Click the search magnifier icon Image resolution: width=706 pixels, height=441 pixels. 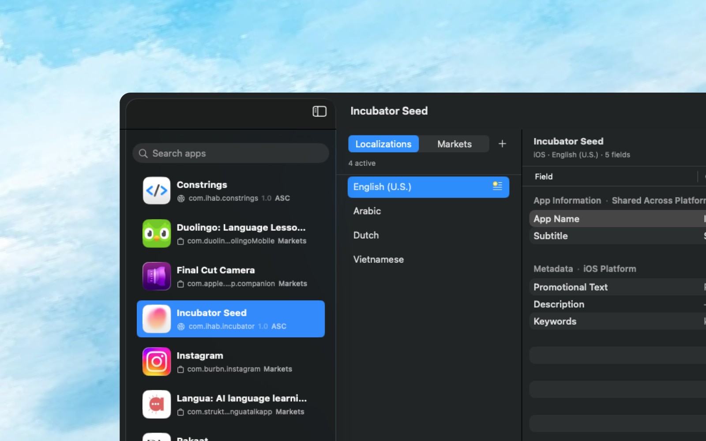pos(143,153)
